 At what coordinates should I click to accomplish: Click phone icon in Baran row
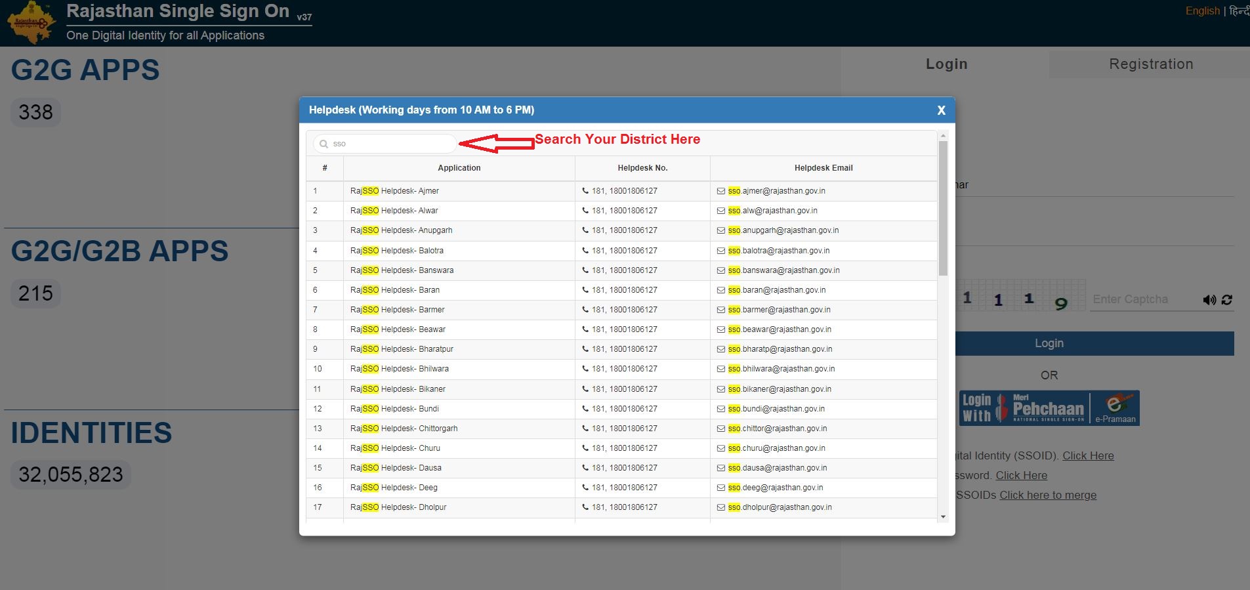coord(585,290)
